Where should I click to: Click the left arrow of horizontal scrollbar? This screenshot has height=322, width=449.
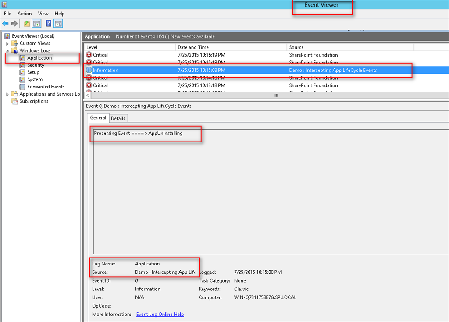click(88, 96)
